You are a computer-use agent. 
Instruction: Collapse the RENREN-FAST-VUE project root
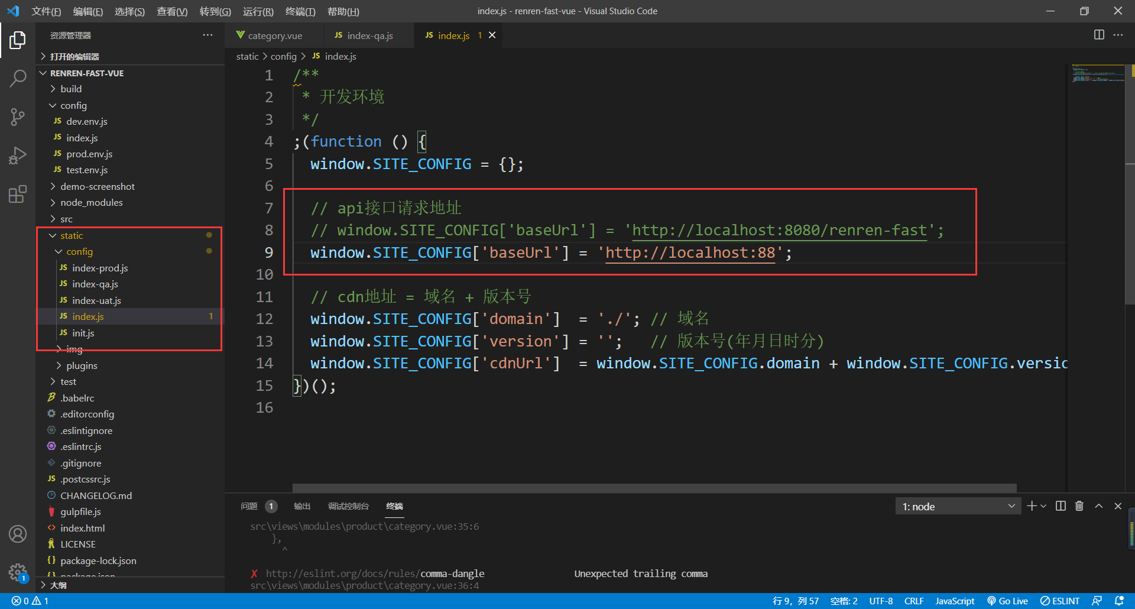pyautogui.click(x=130, y=73)
